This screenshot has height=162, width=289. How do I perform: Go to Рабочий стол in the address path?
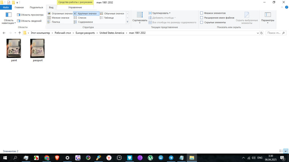coord(62,33)
